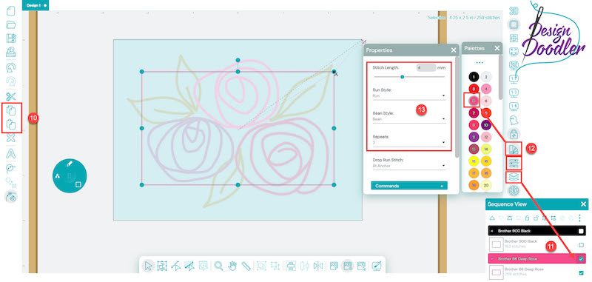Click the lock icon in Sequence View toolbar
This screenshot has height=282, width=592.
[x=527, y=218]
